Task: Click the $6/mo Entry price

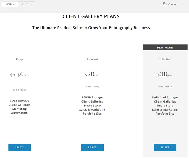Action: [23, 74]
